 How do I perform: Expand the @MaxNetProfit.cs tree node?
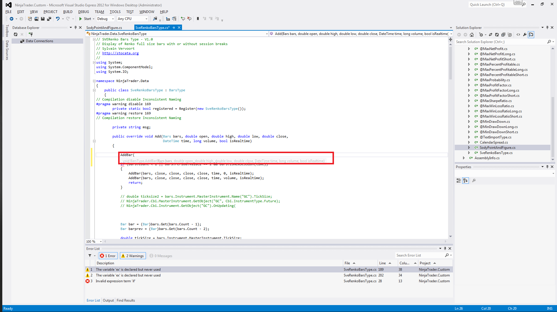coord(469,49)
